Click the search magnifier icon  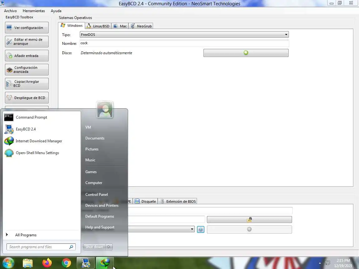pos(71,247)
